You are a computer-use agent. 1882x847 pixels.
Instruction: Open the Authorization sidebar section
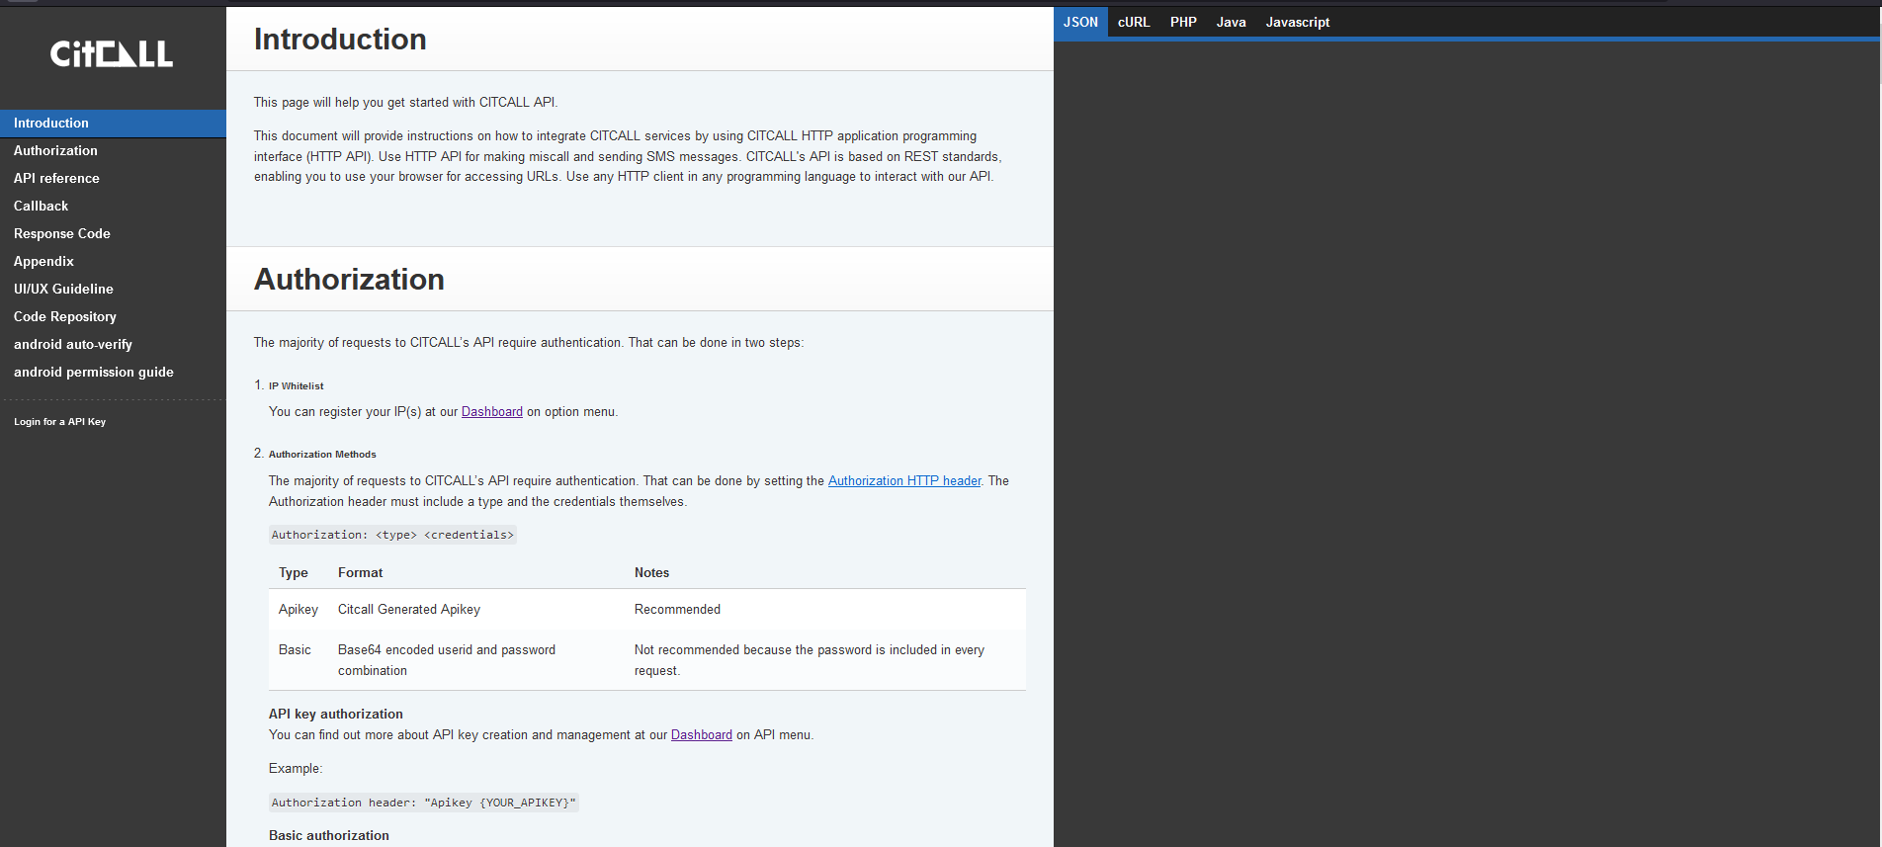pos(113,151)
